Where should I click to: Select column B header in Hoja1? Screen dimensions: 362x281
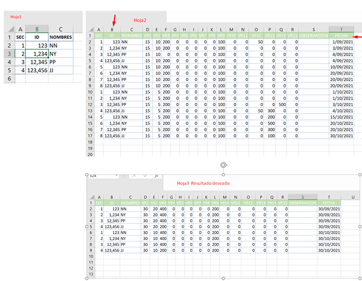tap(37, 29)
